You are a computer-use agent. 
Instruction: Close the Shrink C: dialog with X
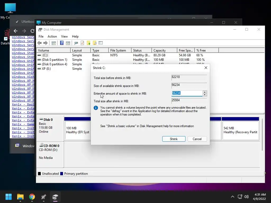[x=206, y=68]
